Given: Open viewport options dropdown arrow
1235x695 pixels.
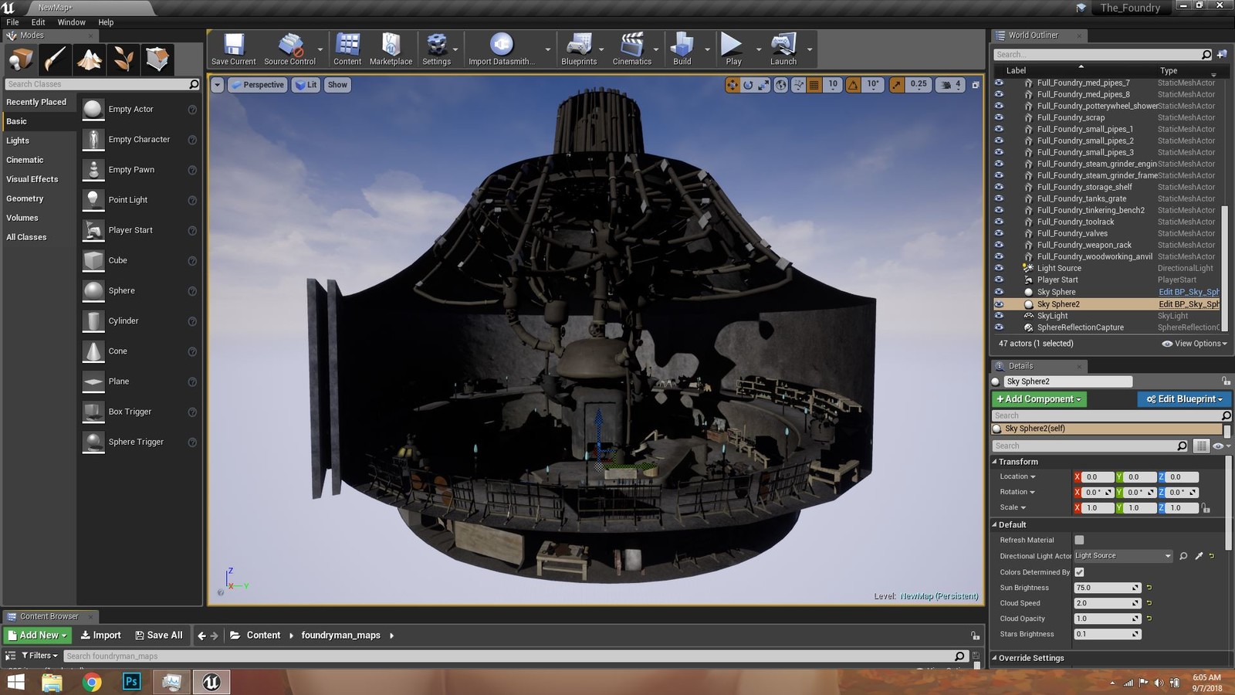Looking at the screenshot, I should point(218,85).
